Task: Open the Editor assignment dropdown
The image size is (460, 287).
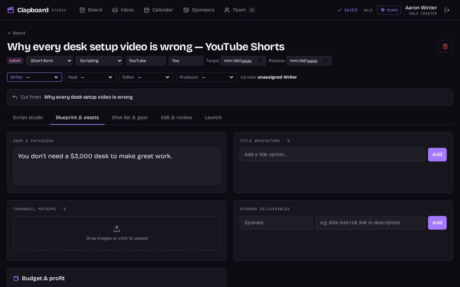Action: tap(146, 77)
